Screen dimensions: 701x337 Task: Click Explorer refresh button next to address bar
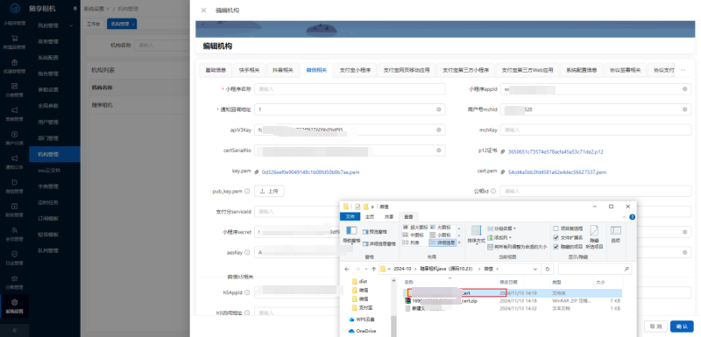click(548, 269)
